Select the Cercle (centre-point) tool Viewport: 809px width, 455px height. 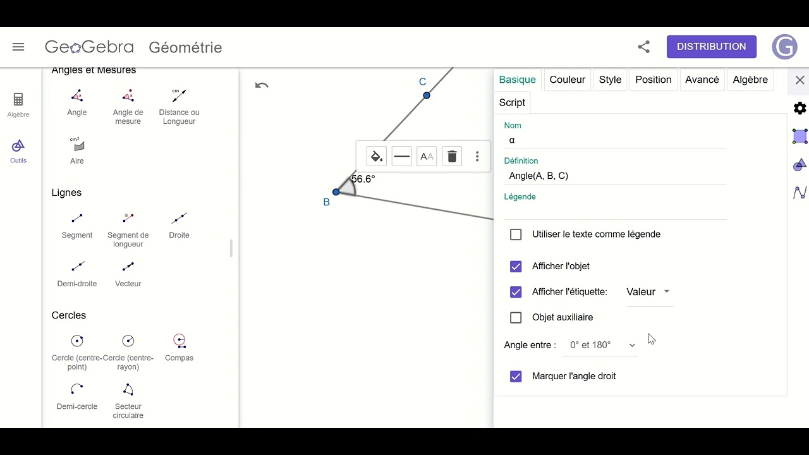coord(77,352)
